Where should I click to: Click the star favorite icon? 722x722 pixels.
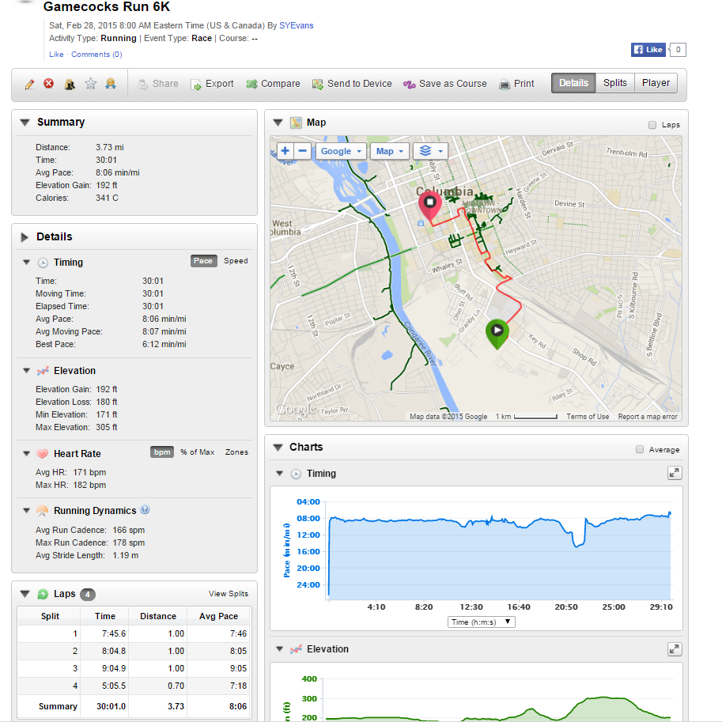[x=90, y=84]
